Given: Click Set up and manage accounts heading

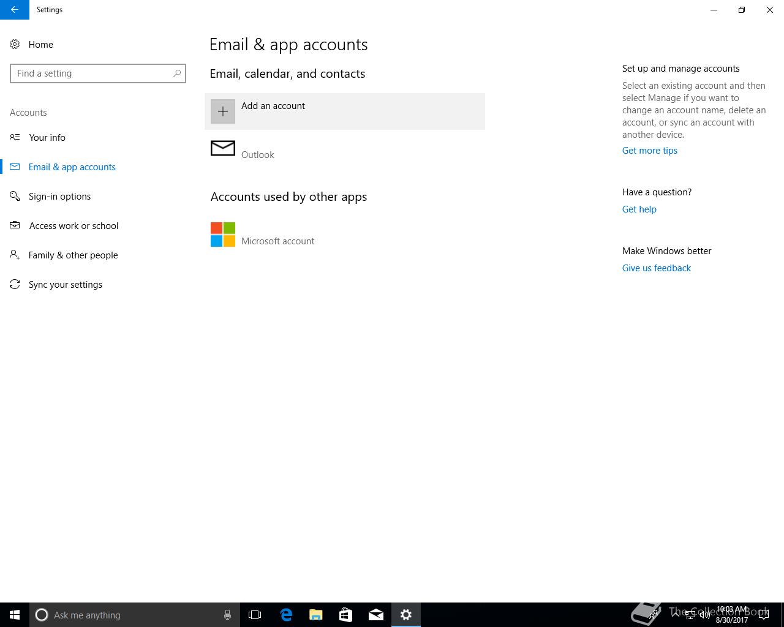Looking at the screenshot, I should (681, 69).
